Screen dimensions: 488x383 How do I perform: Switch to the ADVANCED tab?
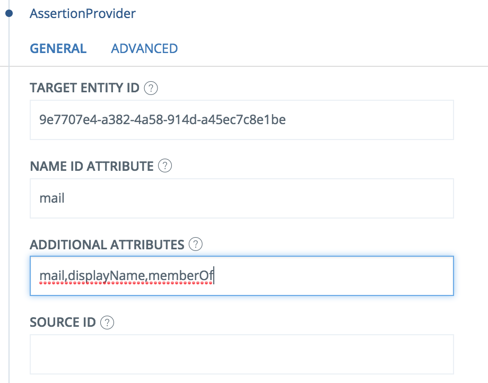coord(144,48)
